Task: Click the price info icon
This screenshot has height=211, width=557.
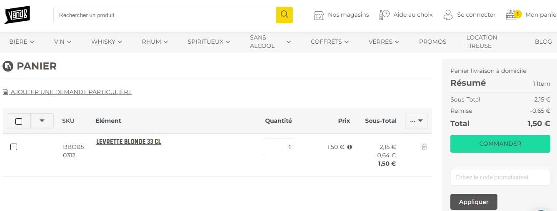Action: tap(350, 147)
